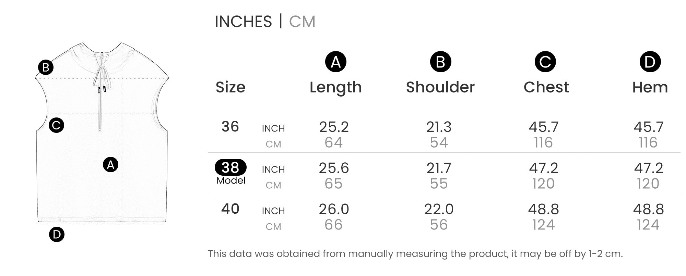Click the C badge above Chest
This screenshot has height=276, width=686.
tap(545, 62)
